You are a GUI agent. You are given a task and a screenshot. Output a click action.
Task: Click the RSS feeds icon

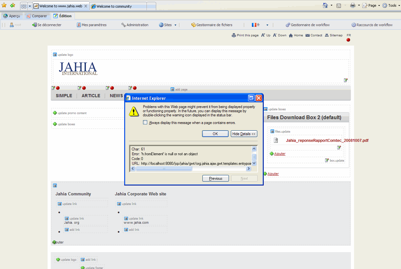pyautogui.click(x=339, y=5)
